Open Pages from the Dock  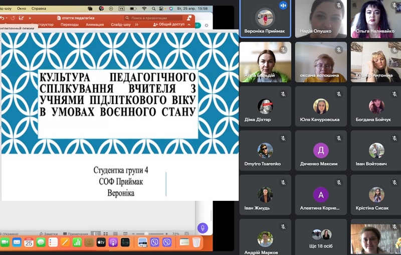point(65,242)
